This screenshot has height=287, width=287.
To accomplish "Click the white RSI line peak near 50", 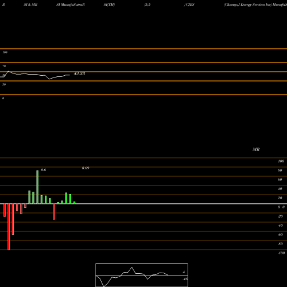I will point(8,72).
